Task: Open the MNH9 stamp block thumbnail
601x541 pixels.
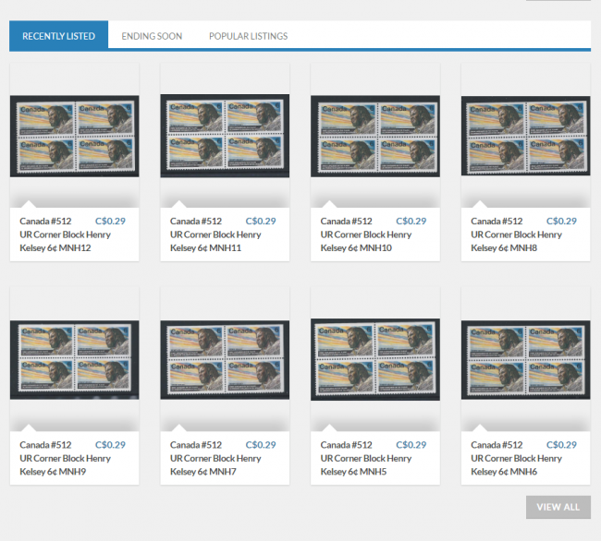Action: (74, 360)
